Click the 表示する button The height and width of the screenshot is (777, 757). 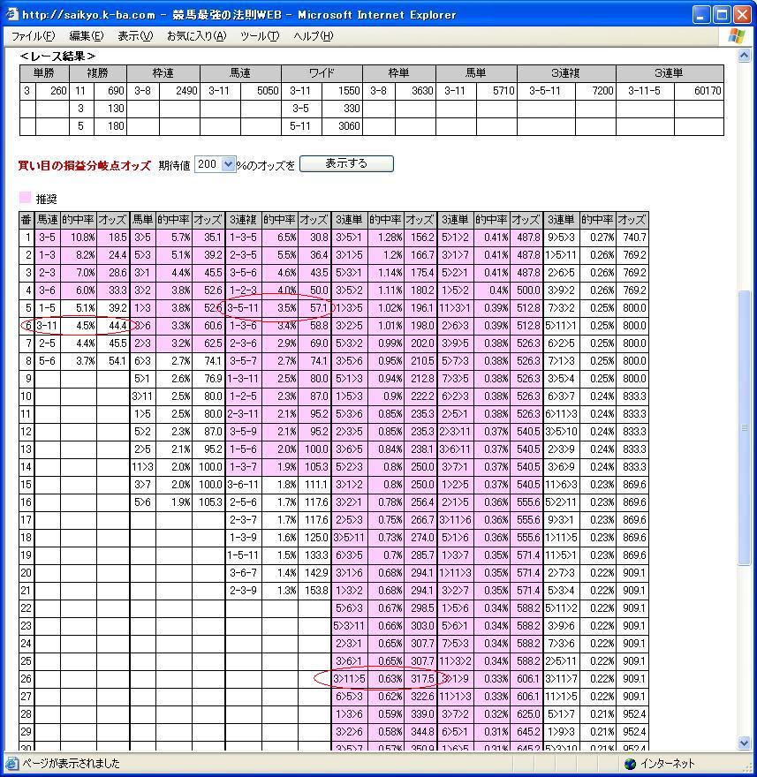[346, 163]
